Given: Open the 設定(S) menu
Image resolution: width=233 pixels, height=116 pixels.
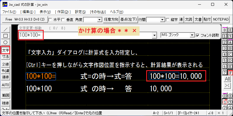Looking at the screenshot, I should 80,12.
